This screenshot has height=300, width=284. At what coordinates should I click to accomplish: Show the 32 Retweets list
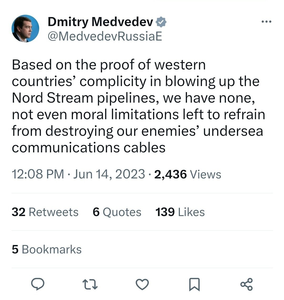(45, 212)
